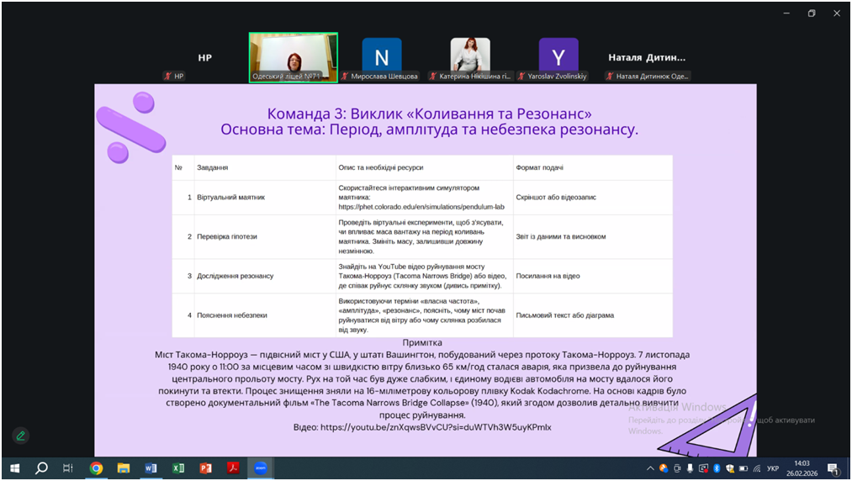
Task: Select the Одеський ліцей №71 video thumbnail
Action: pyautogui.click(x=294, y=57)
